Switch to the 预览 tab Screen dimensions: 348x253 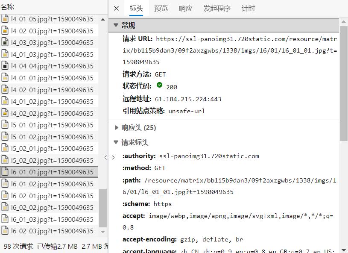pos(161,8)
